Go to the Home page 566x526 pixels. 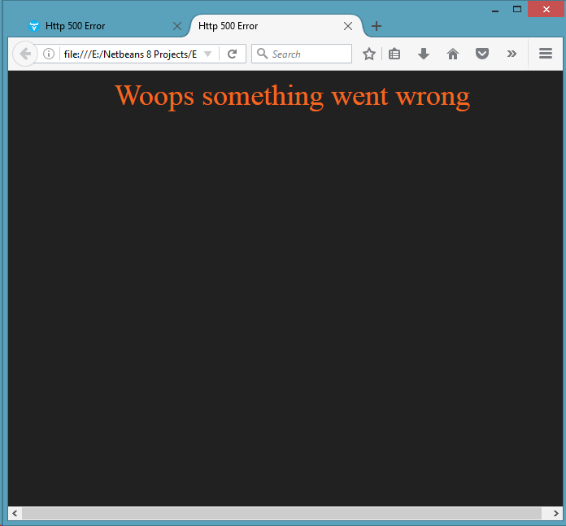coord(453,54)
